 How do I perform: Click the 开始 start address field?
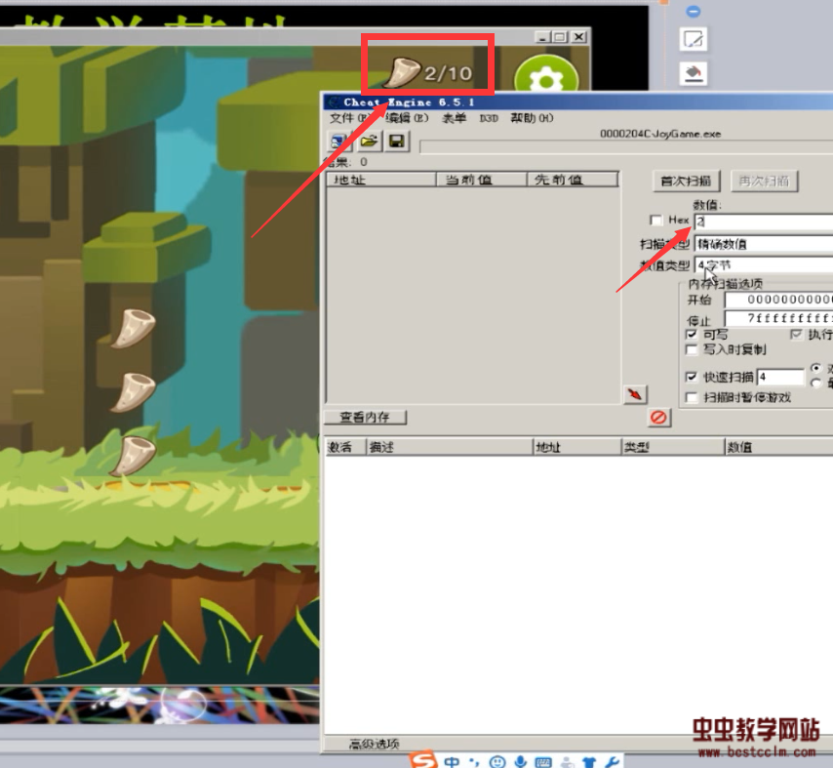(x=778, y=300)
